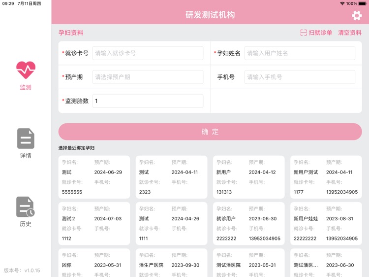Check the battery icon in status bar
This screenshot has height=277, width=369.
coord(363,3)
